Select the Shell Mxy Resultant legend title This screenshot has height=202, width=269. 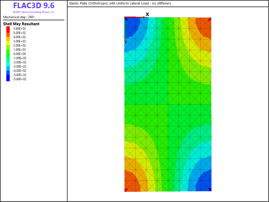[x=21, y=24]
